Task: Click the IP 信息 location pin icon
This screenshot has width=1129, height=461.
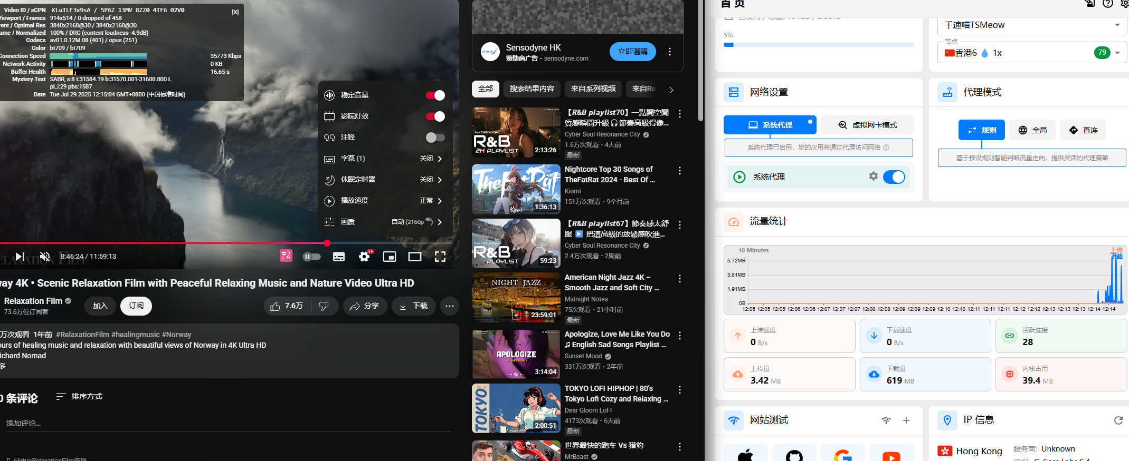Action: pyautogui.click(x=947, y=420)
